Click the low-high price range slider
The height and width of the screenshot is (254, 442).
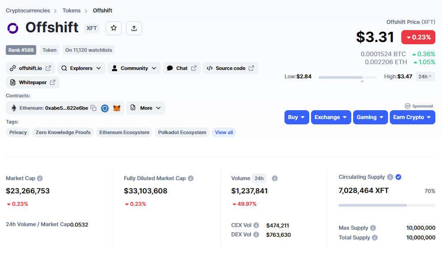coord(348,77)
